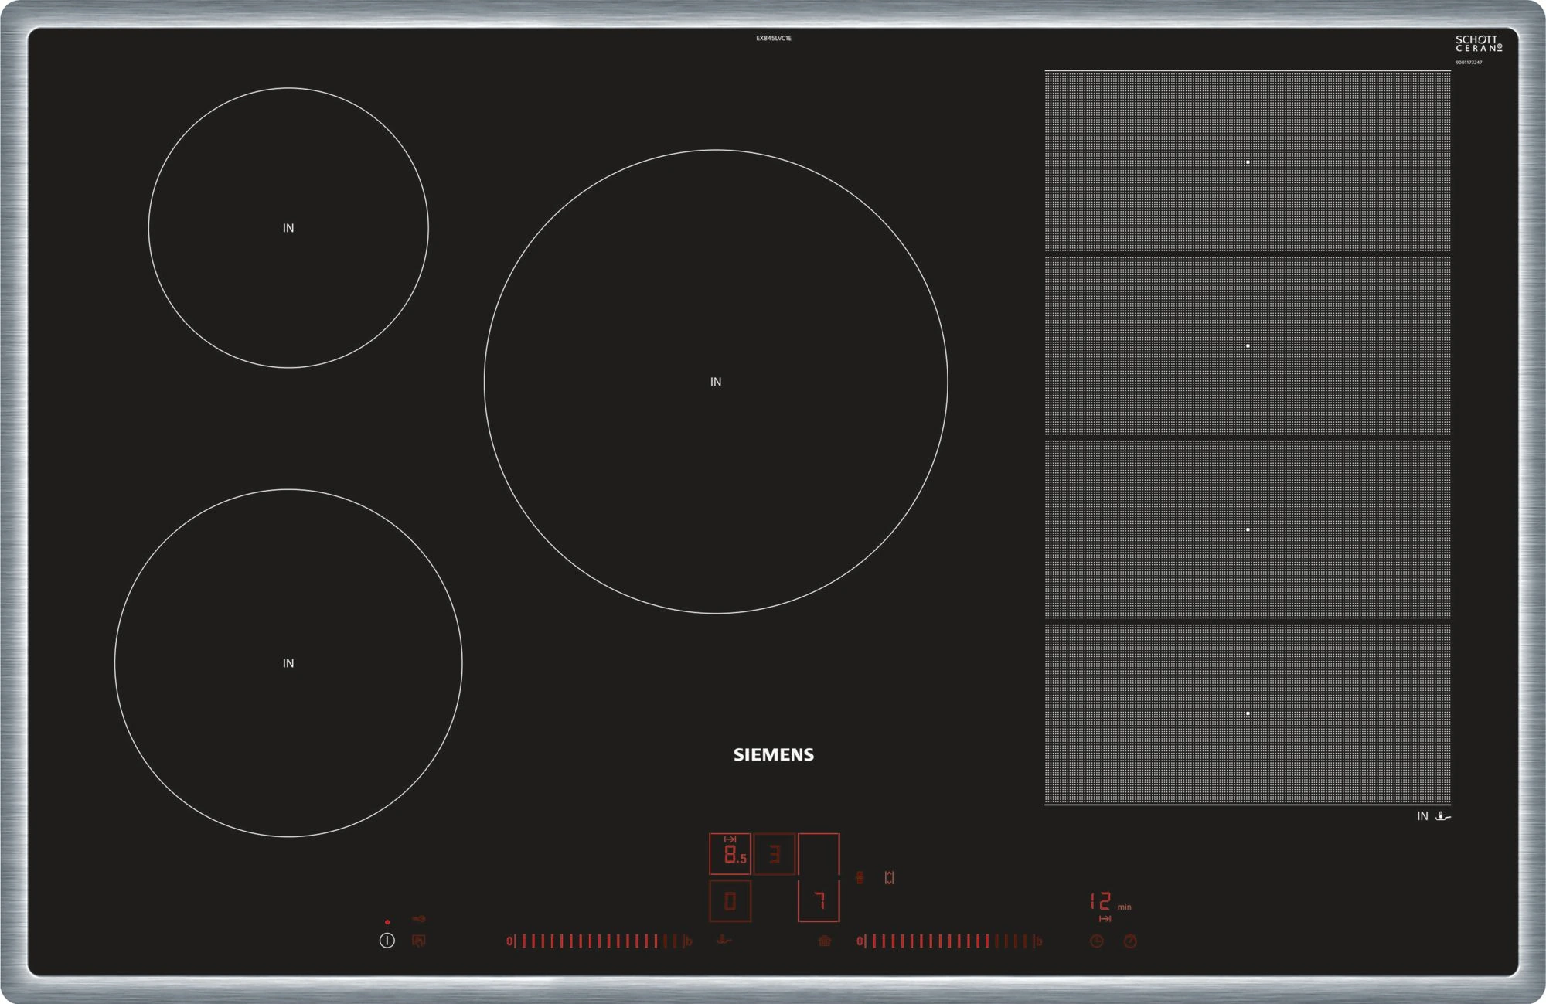The image size is (1546, 1004).
Task: Activate the frying sensor pan icon
Action: [724, 941]
